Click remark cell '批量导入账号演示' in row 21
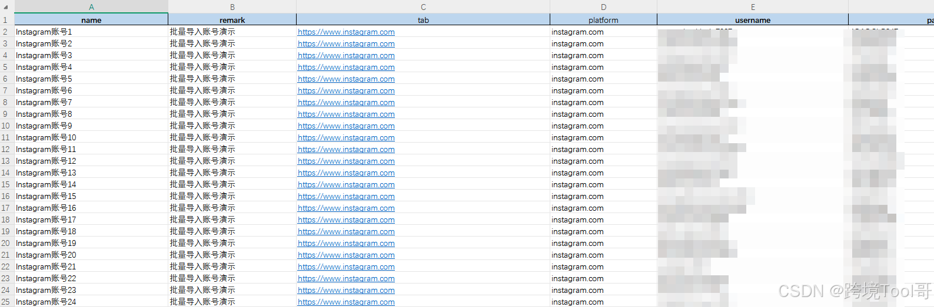Viewport: 934px width, 307px height. [x=232, y=255]
